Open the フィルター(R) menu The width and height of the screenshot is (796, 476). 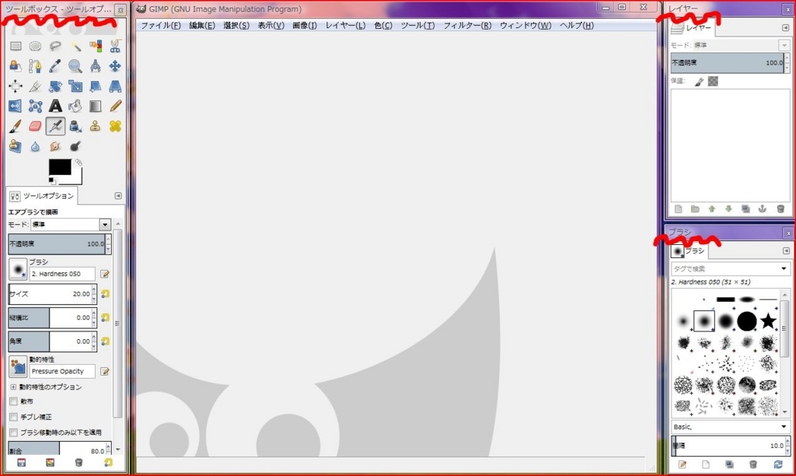point(467,26)
